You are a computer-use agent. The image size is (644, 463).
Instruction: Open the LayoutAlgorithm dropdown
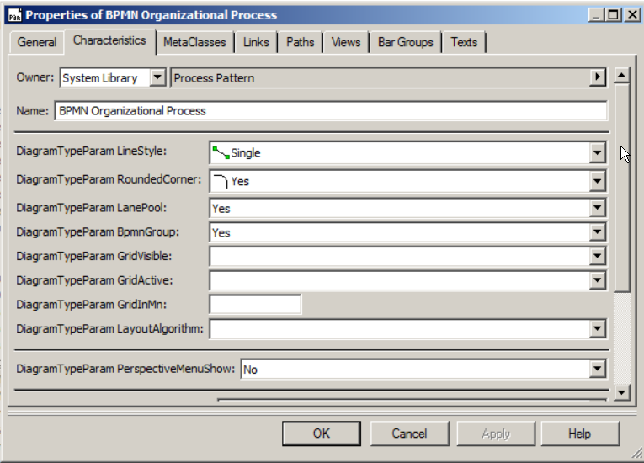(598, 329)
